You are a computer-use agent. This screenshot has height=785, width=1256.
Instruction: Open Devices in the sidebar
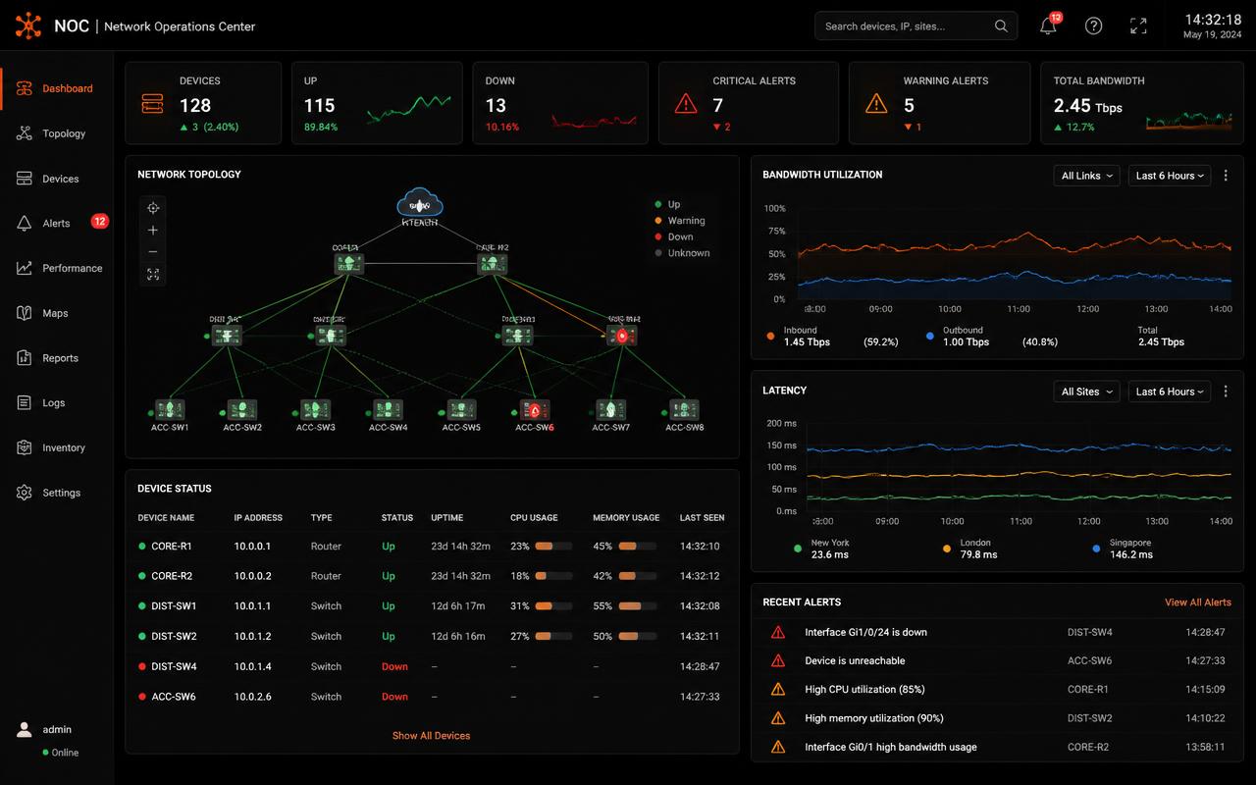[x=57, y=179]
